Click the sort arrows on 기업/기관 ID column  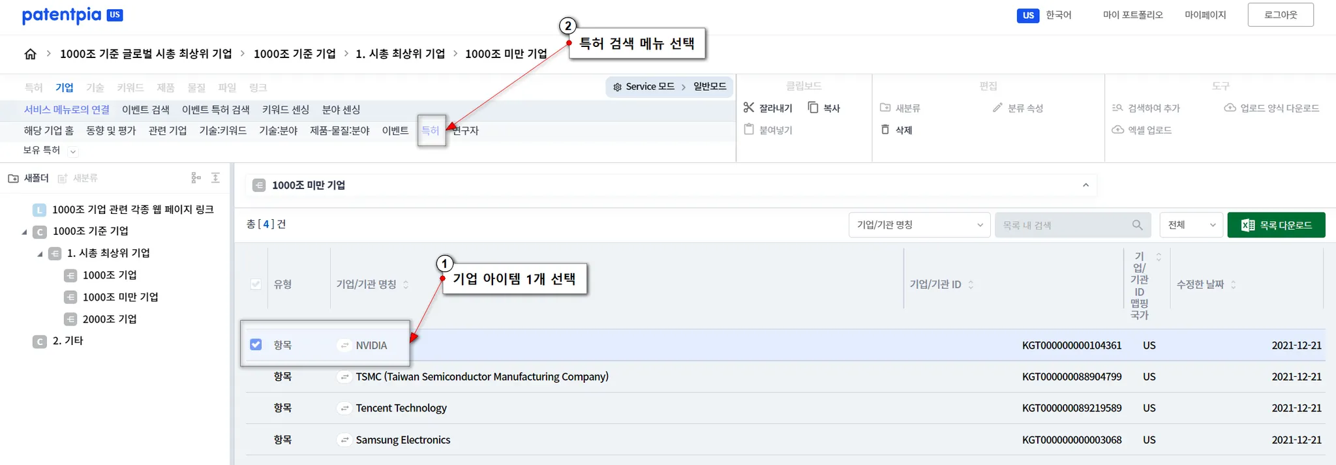[x=971, y=284]
